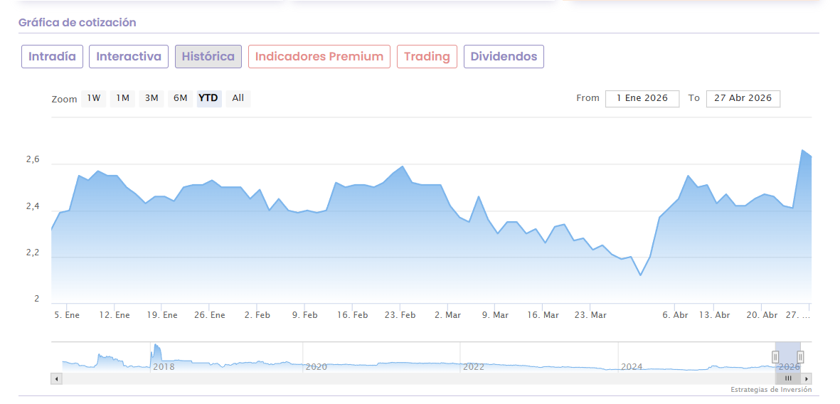Select the YTD zoom range
Screen dimensions: 840x404
208,98
